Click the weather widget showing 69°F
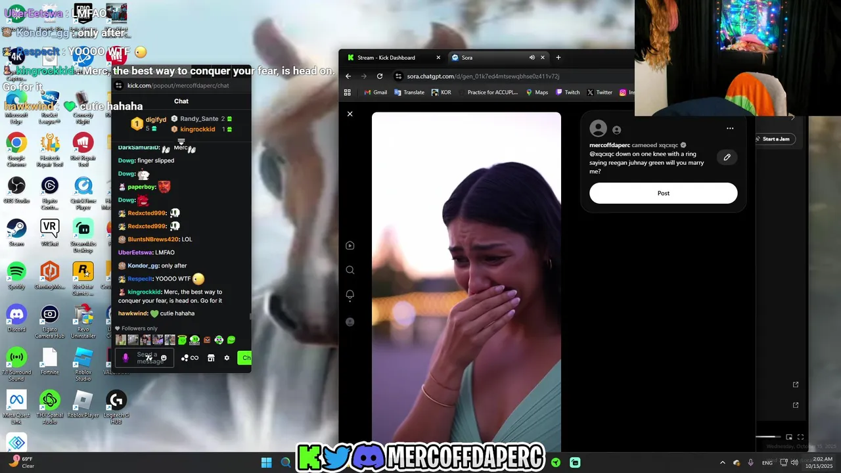The width and height of the screenshot is (841, 473). (21, 462)
